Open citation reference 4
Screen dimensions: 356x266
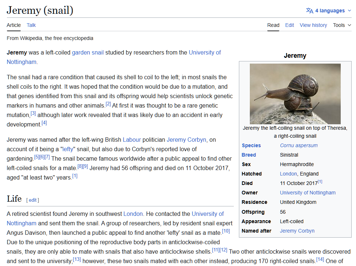click(44, 123)
